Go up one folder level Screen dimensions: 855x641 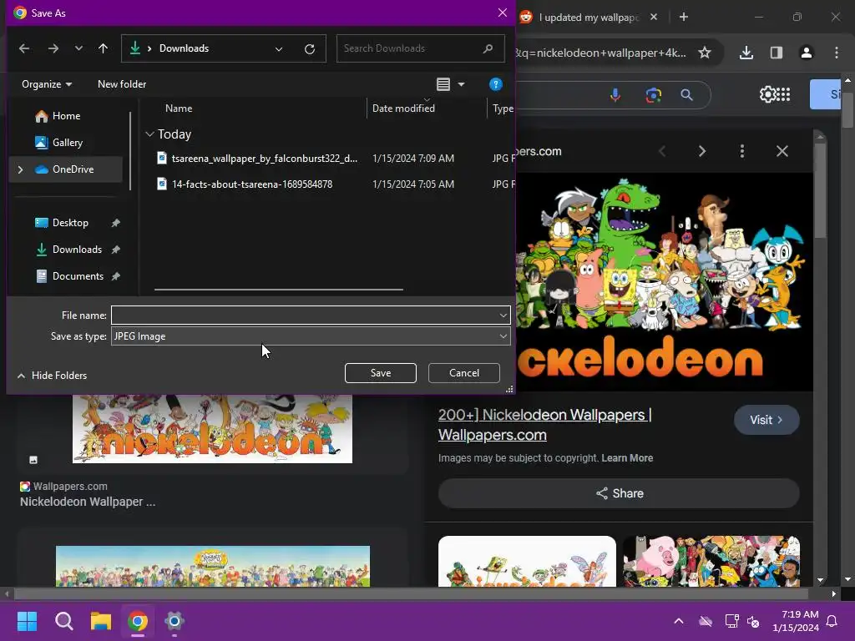tap(103, 48)
